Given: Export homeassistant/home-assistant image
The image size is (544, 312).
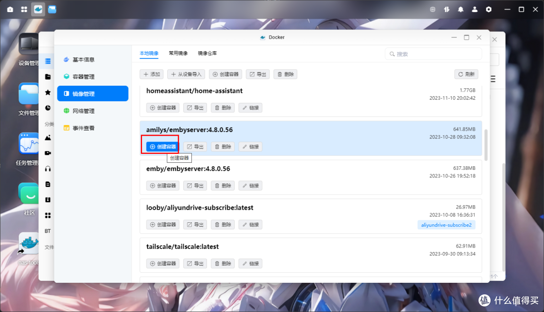Looking at the screenshot, I should coord(195,108).
